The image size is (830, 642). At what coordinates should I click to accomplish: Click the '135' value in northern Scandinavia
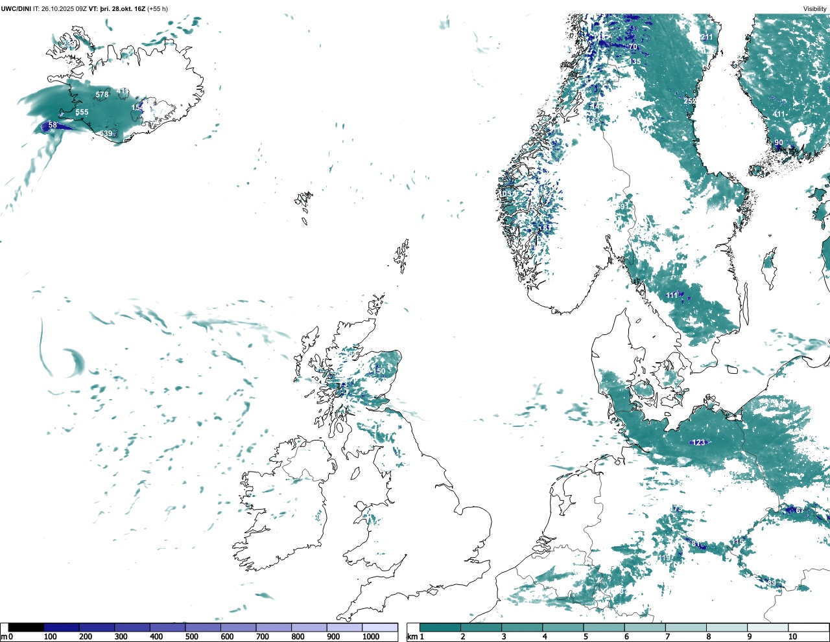click(x=635, y=62)
